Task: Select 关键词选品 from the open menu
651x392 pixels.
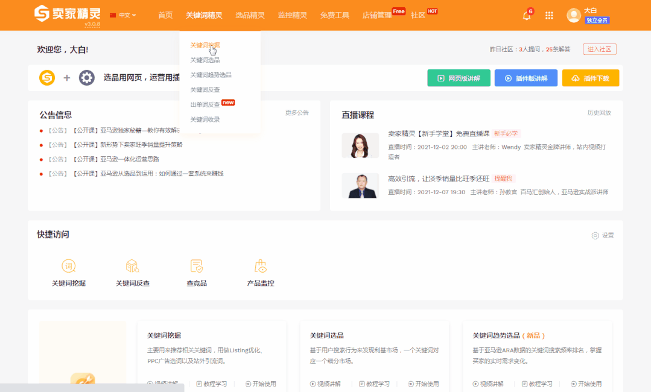Action: click(204, 60)
